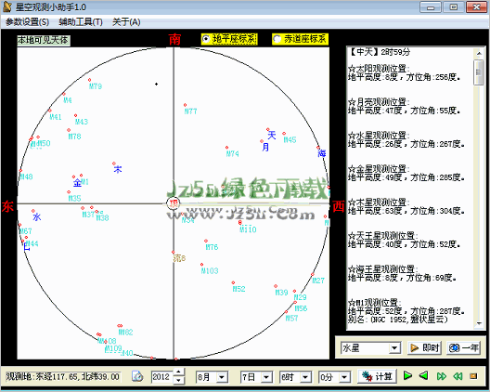Open the 参数设置(S) menu

point(27,22)
